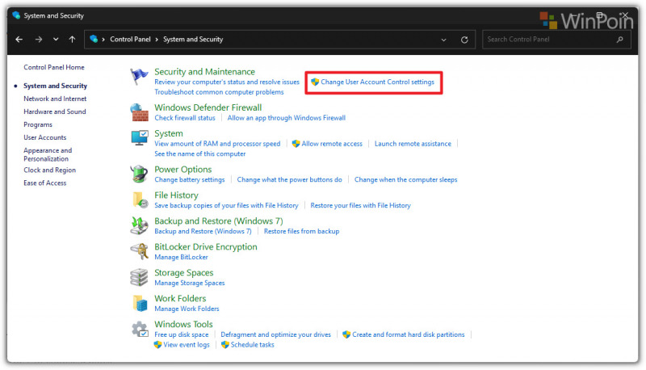The image size is (646, 370).
Task: Click Restore files from backup
Action: click(x=301, y=231)
